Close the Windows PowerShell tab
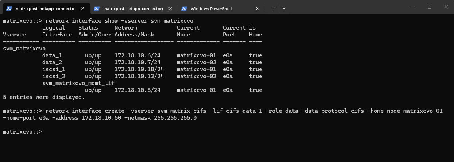 click(x=258, y=8)
